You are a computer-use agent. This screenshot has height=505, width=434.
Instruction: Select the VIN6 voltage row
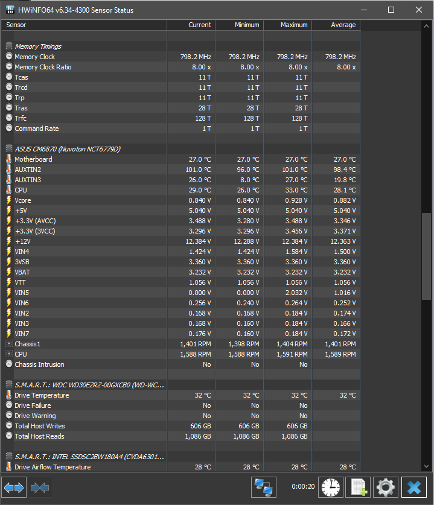coord(180,303)
